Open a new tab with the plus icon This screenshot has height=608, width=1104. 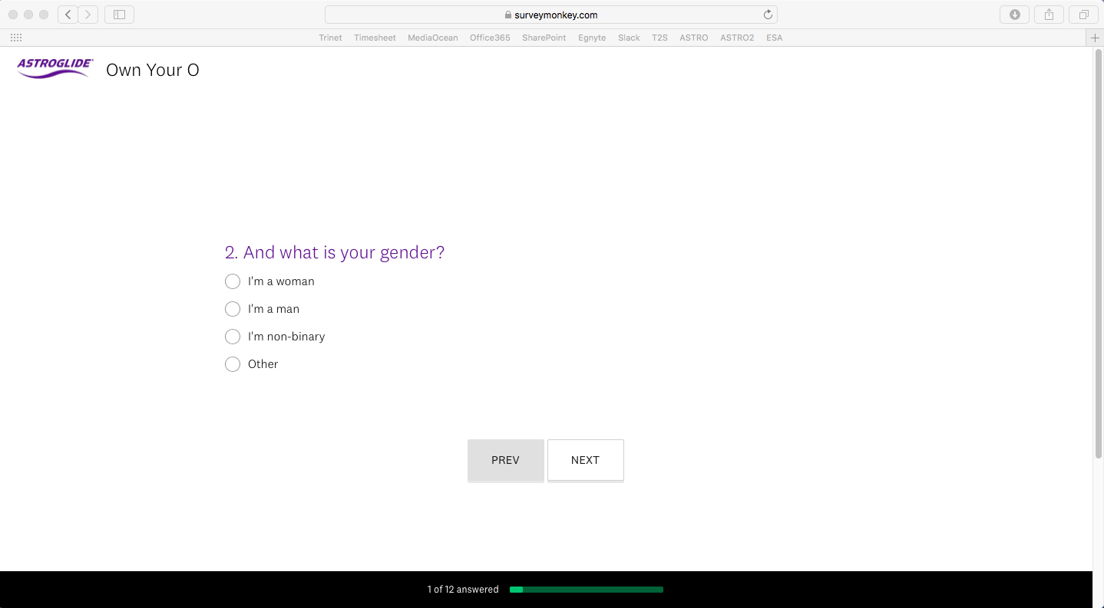pyautogui.click(x=1096, y=38)
